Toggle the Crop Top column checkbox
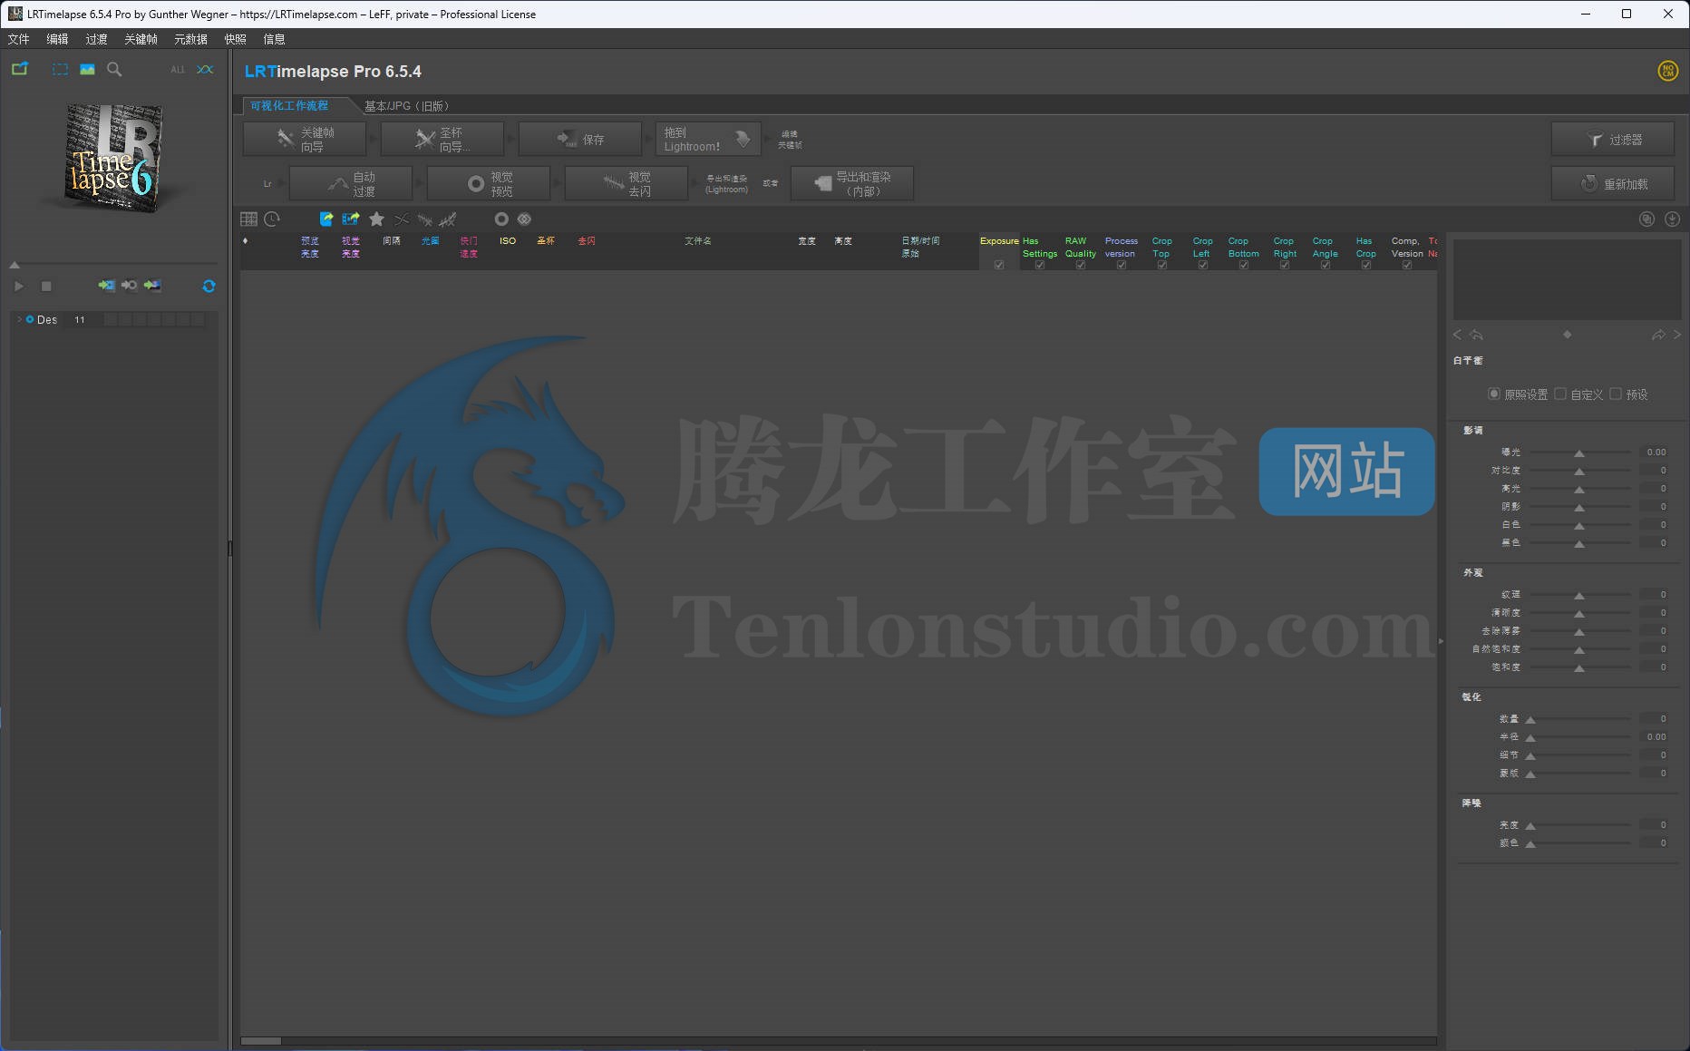This screenshot has height=1051, width=1690. (1162, 265)
